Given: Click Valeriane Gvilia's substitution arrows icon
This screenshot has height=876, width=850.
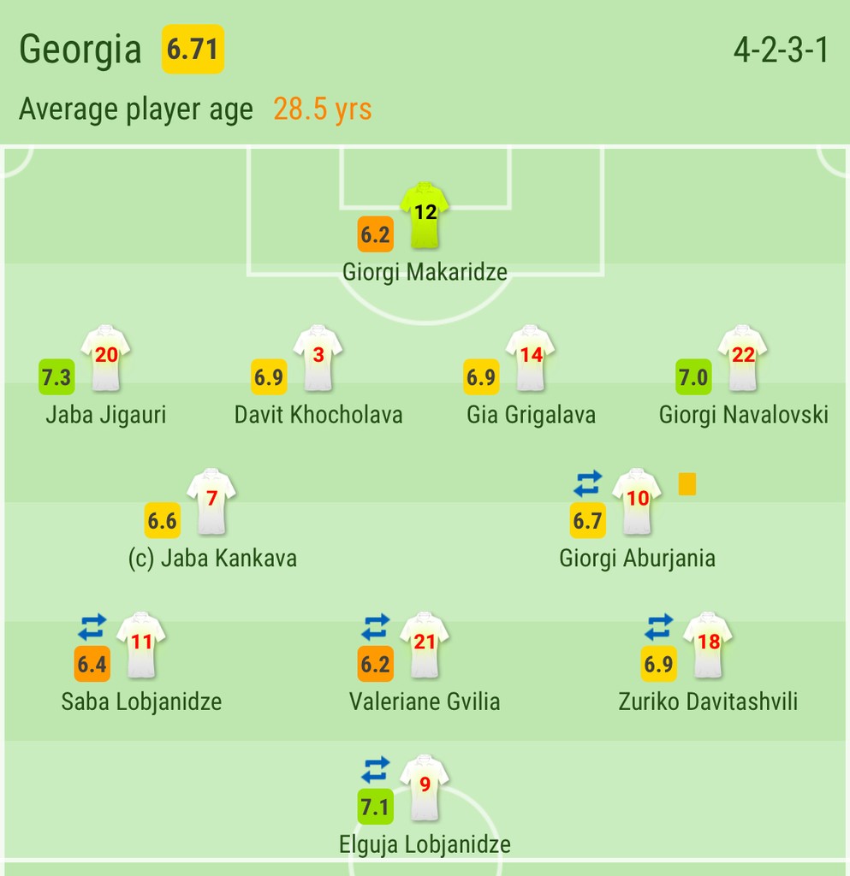Looking at the screenshot, I should pos(376,627).
